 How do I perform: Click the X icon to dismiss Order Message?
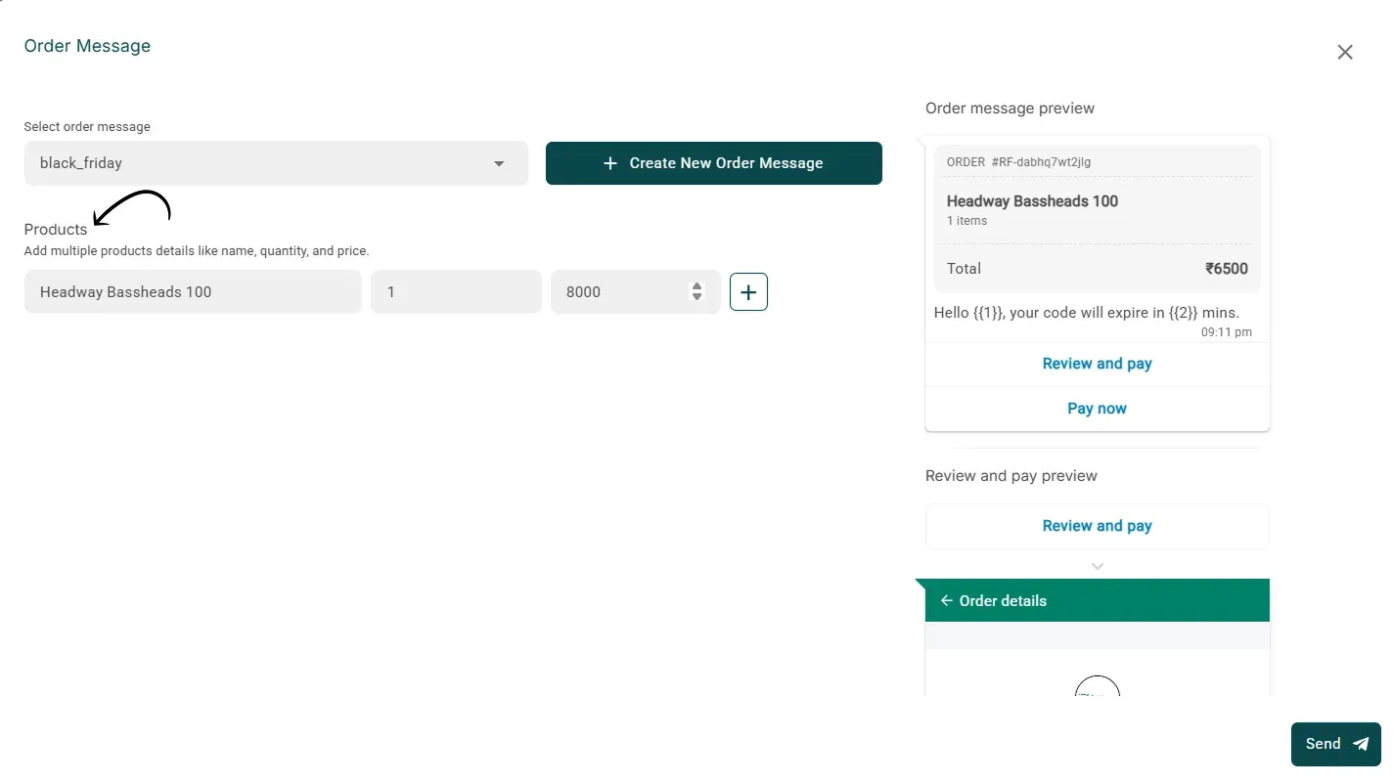[1345, 52]
